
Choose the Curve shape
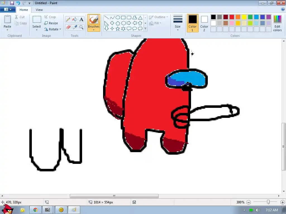(x=112, y=18)
